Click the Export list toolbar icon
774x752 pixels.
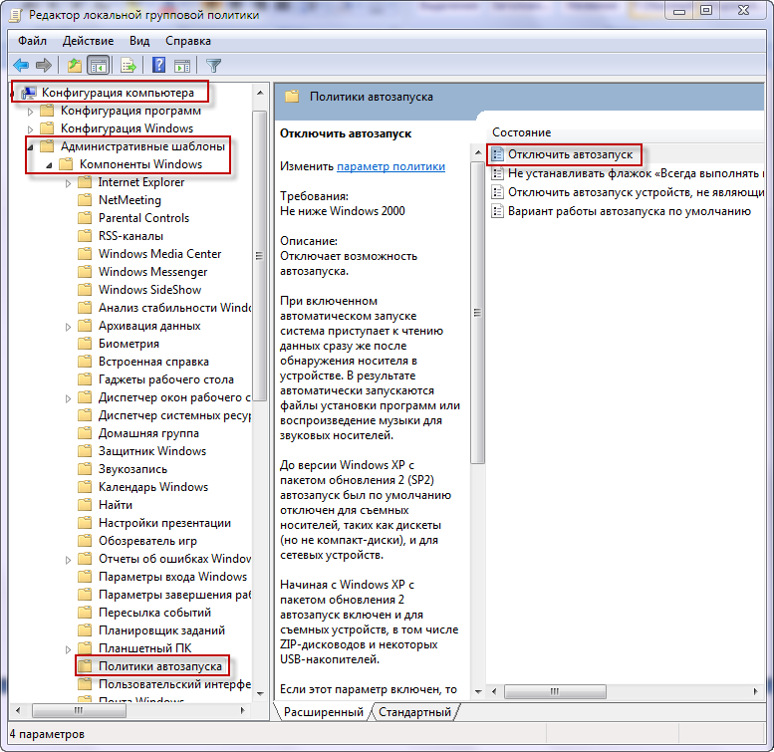tap(129, 65)
